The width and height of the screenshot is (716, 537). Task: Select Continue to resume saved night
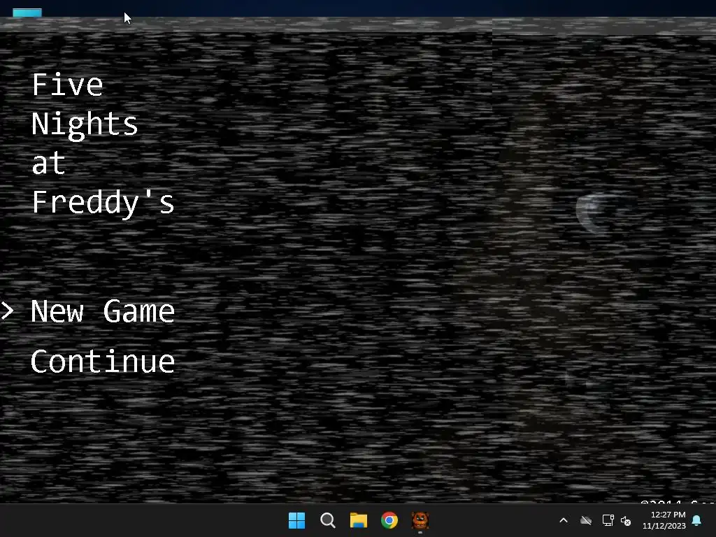[x=103, y=361]
